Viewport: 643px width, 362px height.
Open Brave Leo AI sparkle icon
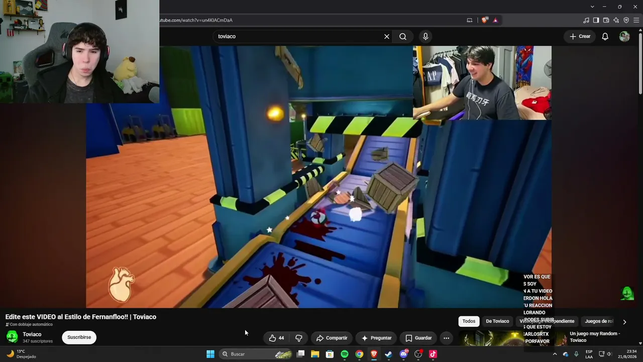pos(616,20)
